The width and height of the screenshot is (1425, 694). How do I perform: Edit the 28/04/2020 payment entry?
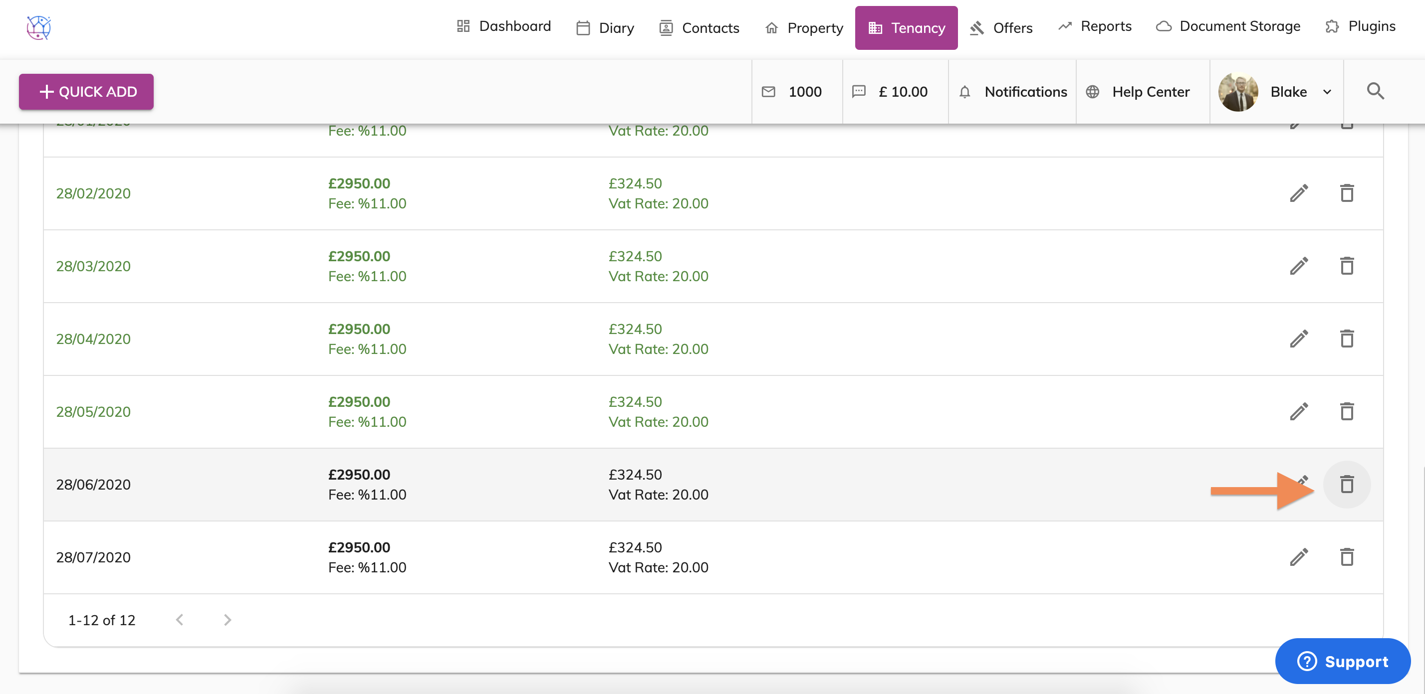coord(1298,339)
